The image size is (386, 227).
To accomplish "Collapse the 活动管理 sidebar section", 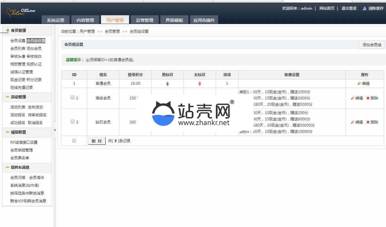I will 7,97.
